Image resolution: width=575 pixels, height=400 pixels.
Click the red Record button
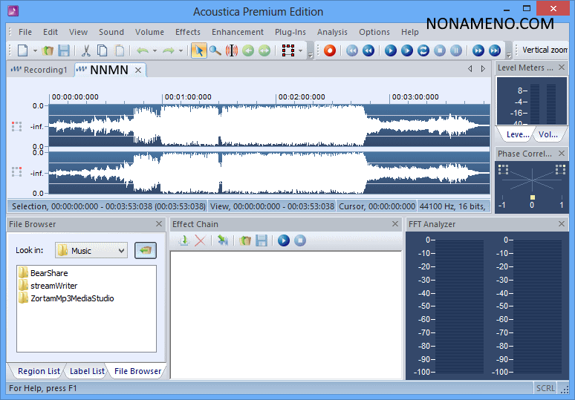point(330,50)
